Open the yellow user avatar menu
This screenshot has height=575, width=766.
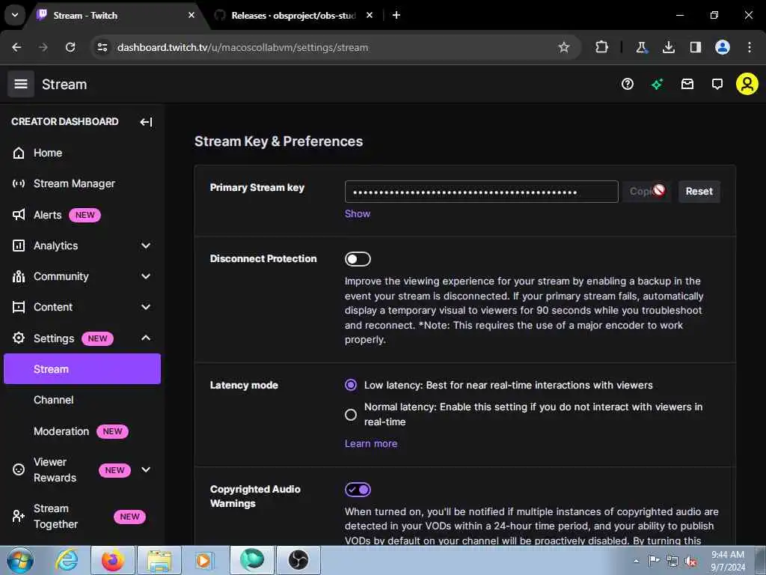[747, 84]
